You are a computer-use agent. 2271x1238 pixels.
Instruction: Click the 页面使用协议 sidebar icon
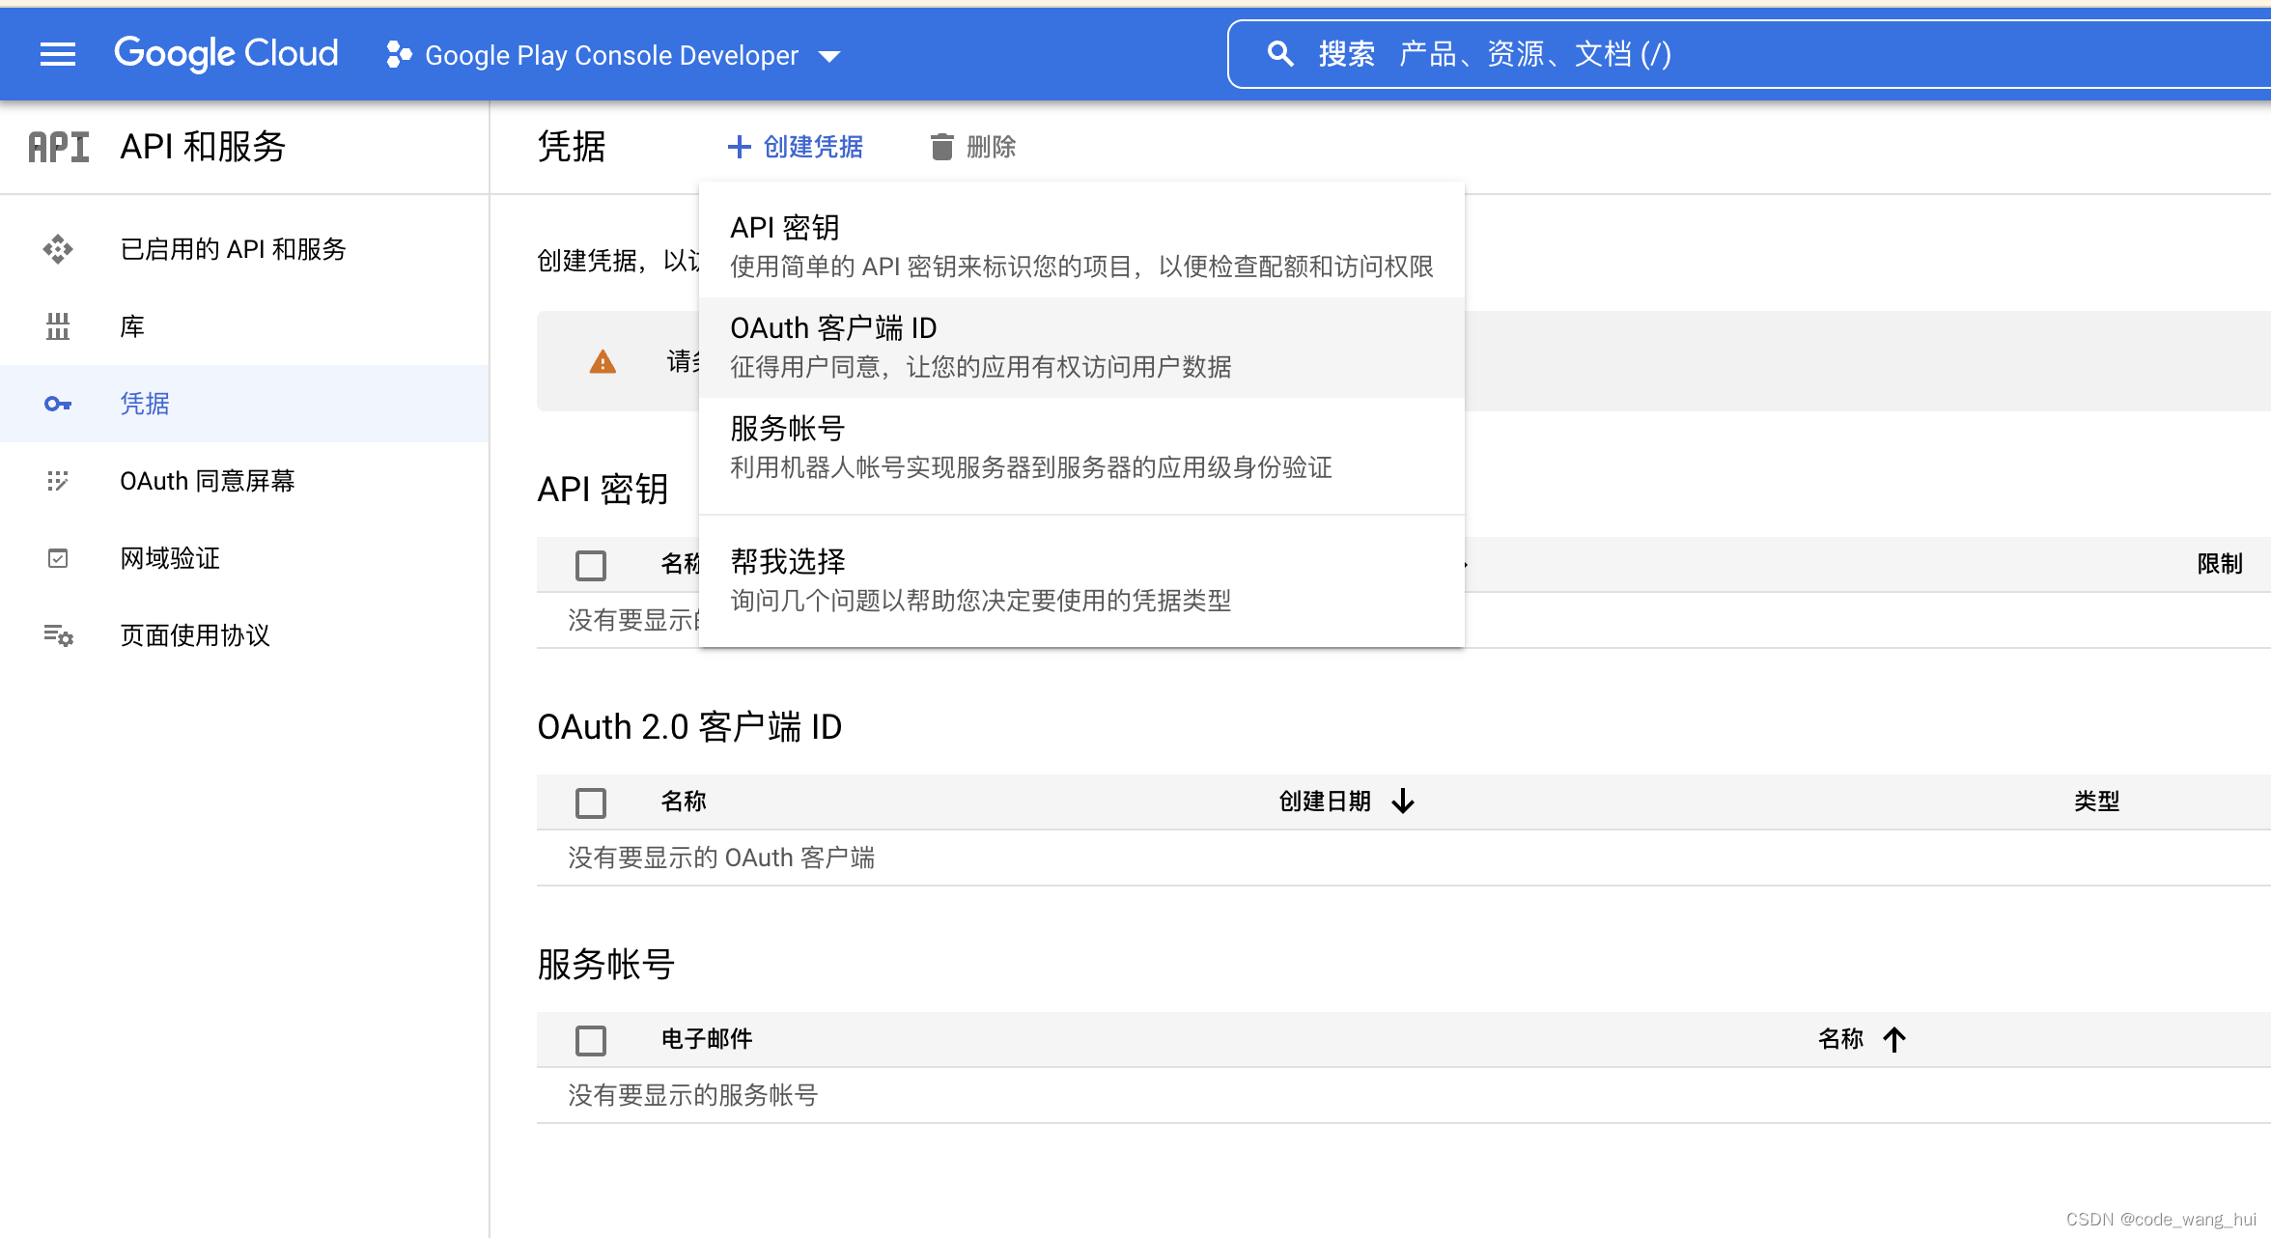click(57, 635)
